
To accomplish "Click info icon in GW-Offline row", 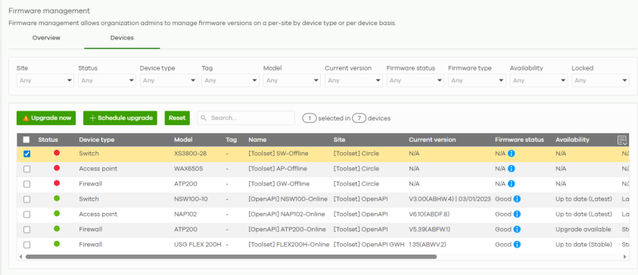I will tap(512, 184).
